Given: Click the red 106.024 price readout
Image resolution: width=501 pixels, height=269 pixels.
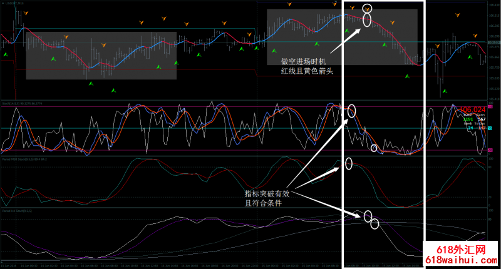Looking at the screenshot, I should (x=473, y=109).
